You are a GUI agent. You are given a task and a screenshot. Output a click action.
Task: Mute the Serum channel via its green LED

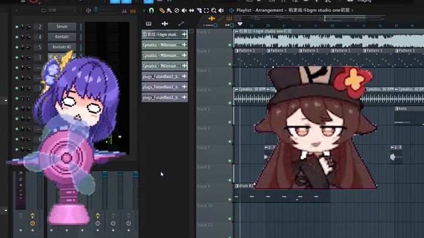16,26
